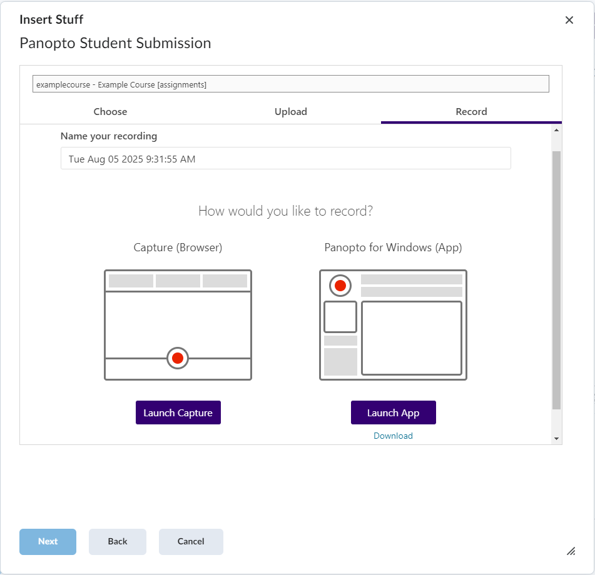This screenshot has width=595, height=575.
Task: Click the 'Capture (Browser)' label
Action: 178,247
